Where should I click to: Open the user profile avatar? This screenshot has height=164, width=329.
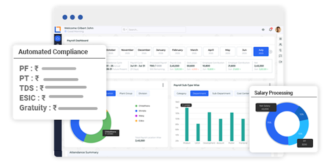click(278, 29)
